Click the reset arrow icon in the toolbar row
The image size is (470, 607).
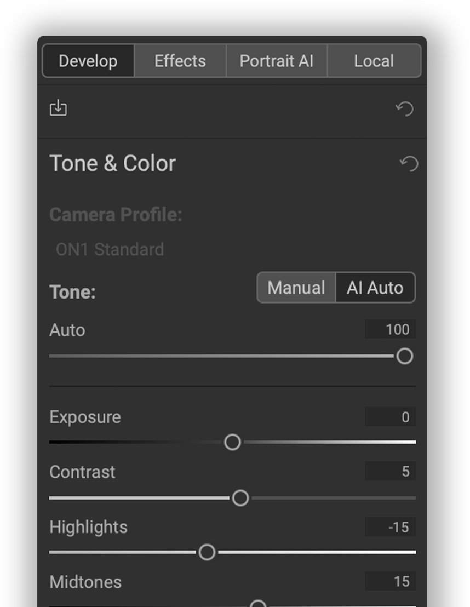(405, 108)
